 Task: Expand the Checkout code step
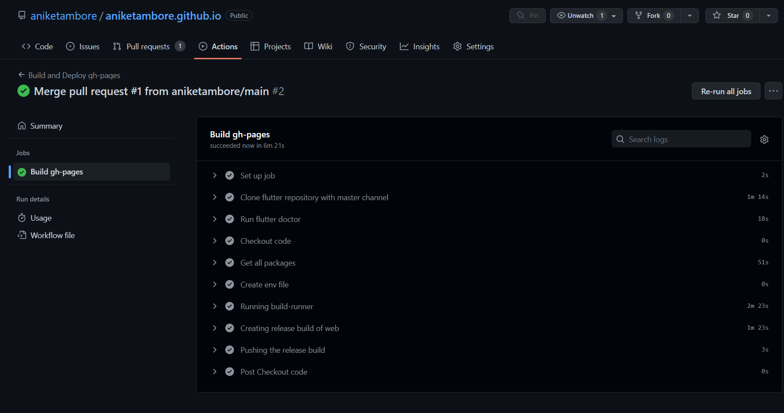pos(215,241)
